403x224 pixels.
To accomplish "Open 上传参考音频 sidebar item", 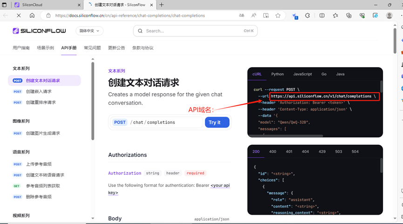I will pos(44,164).
